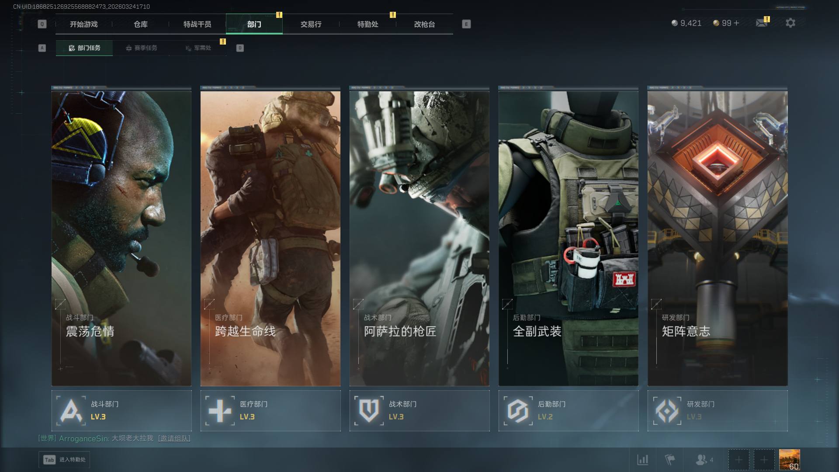Open the 战斗部门 震荡危情 card
Image resolution: width=839 pixels, height=472 pixels.
(121, 238)
